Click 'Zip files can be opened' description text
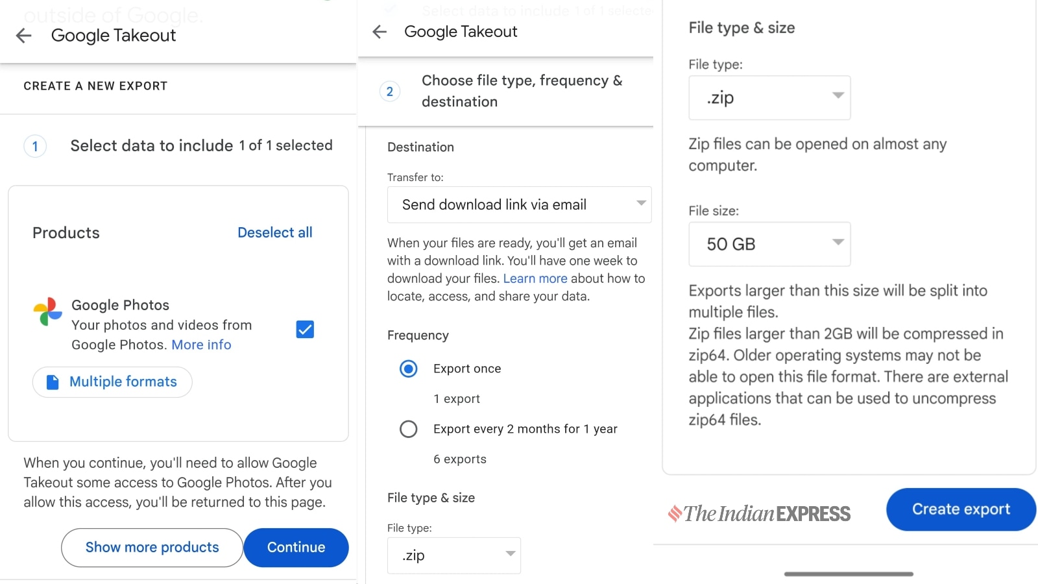 coord(817,154)
